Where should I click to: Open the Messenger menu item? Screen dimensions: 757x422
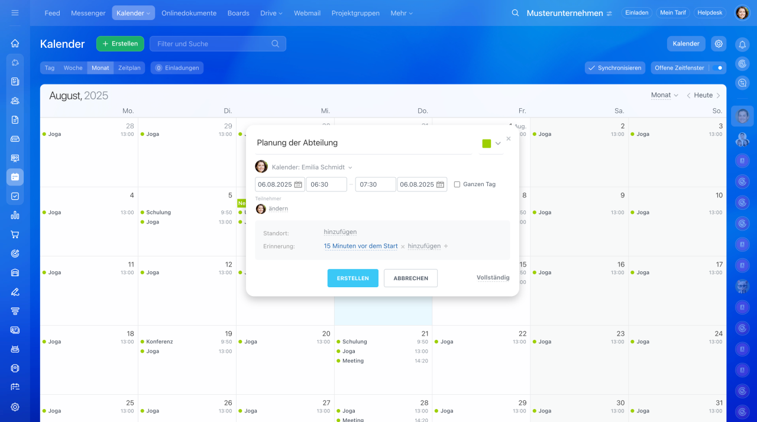88,13
